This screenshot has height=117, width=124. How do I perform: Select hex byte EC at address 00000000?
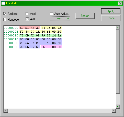[x=21, y=28]
